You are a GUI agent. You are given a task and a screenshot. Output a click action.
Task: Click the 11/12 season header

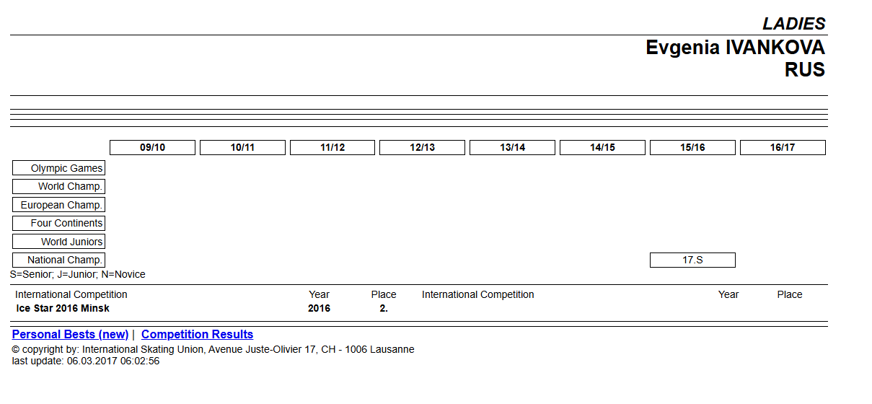click(x=332, y=148)
